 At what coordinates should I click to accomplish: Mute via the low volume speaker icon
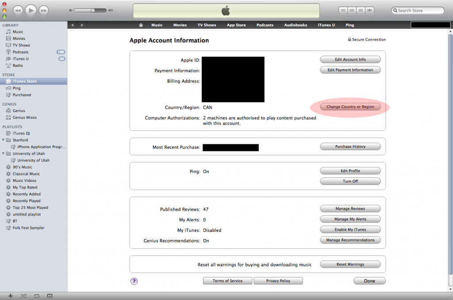coord(70,11)
